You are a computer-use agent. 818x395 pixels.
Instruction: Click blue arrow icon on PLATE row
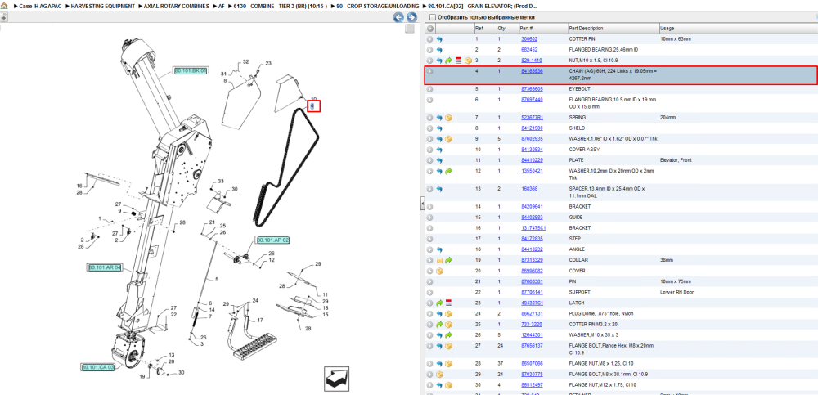click(x=439, y=160)
